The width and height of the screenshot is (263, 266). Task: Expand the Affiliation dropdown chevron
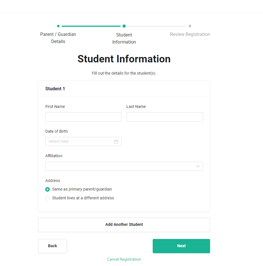[x=198, y=166]
